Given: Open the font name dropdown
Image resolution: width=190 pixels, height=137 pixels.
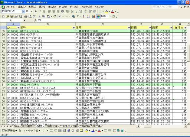Looking at the screenshot, I should pyautogui.click(x=24, y=12).
